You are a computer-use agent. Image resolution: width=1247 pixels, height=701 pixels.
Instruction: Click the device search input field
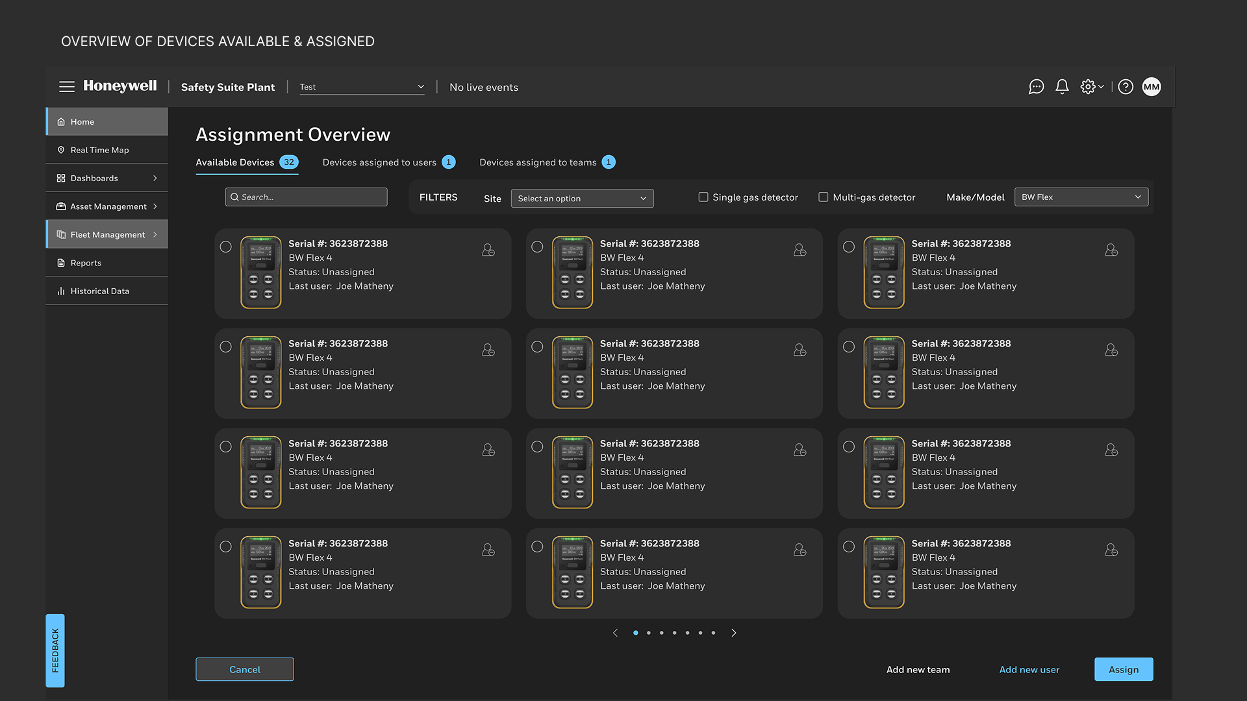click(x=307, y=197)
